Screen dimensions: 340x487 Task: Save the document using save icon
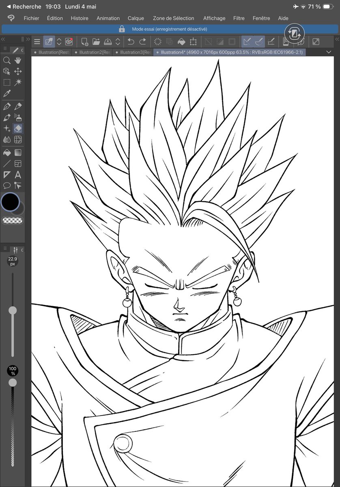pos(108,41)
